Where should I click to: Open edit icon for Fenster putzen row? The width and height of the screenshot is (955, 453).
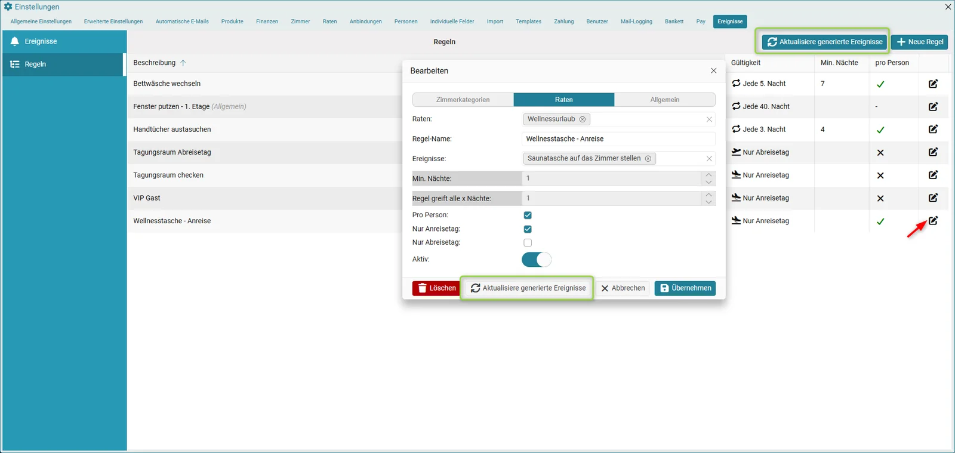point(933,106)
